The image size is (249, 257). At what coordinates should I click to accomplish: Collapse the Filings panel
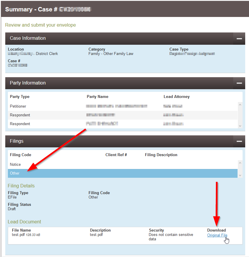239,141
